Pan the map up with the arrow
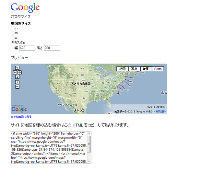The image size is (201, 169). [x=17, y=68]
